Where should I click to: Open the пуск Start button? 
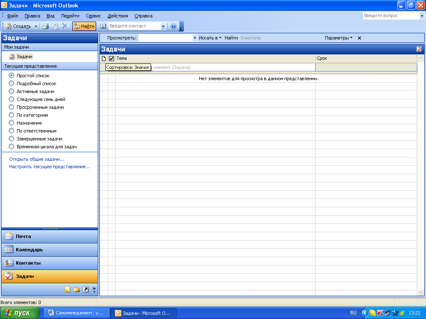click(x=20, y=313)
